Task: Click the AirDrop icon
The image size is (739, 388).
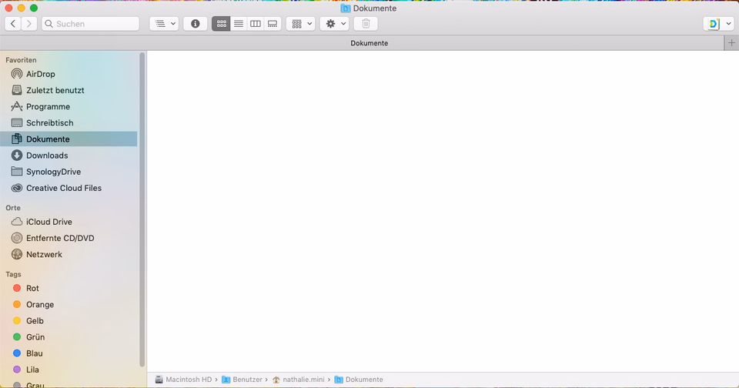Action: coord(16,74)
